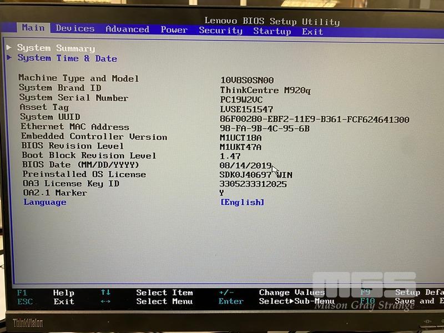The width and height of the screenshot is (444, 333).
Task: Select the Startup tab
Action: coord(272,31)
